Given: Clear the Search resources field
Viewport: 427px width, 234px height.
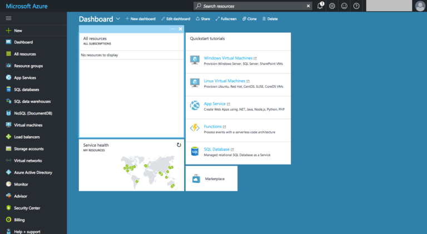Looking at the screenshot, I should coord(308,6).
